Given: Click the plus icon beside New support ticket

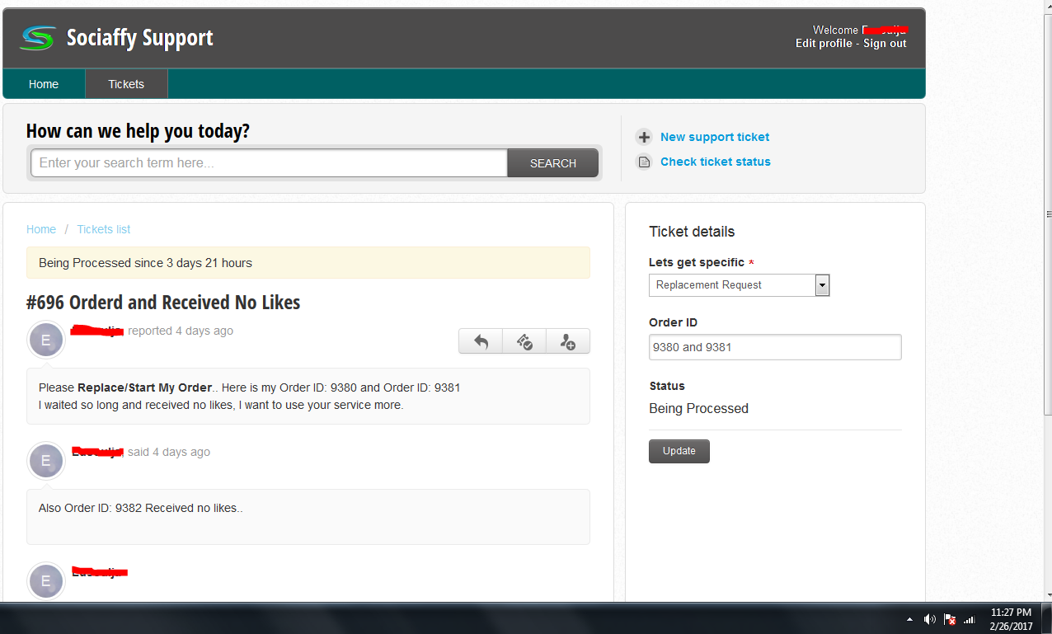Looking at the screenshot, I should click(645, 138).
